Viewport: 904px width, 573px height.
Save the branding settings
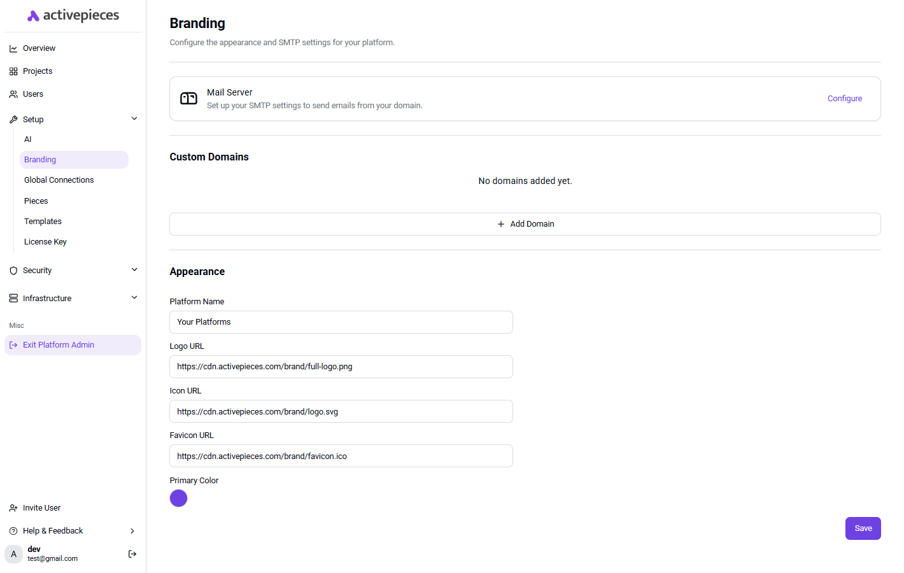tap(863, 528)
